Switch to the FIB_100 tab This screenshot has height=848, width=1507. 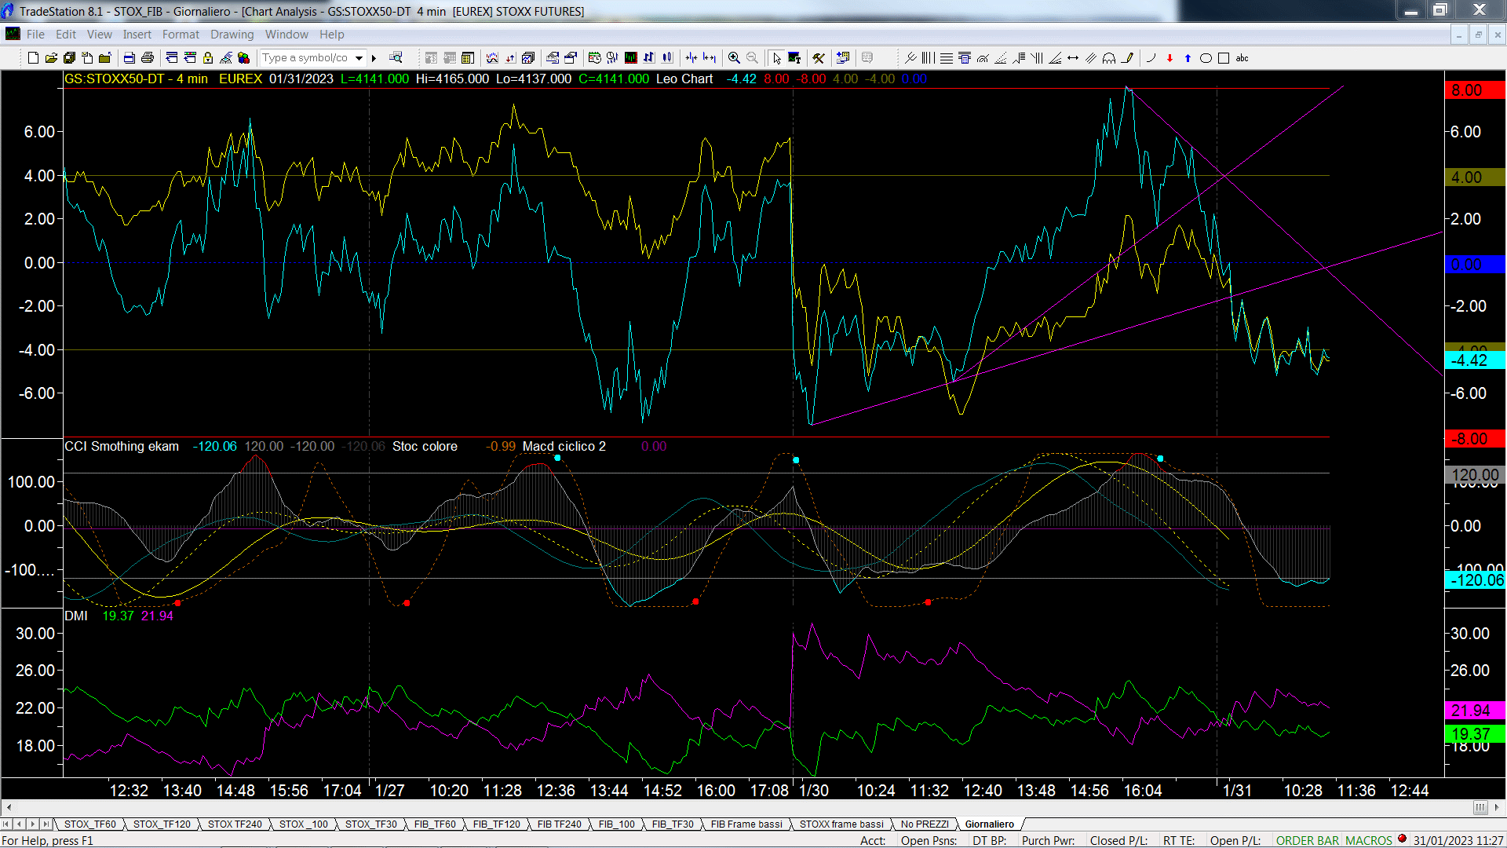pos(616,824)
